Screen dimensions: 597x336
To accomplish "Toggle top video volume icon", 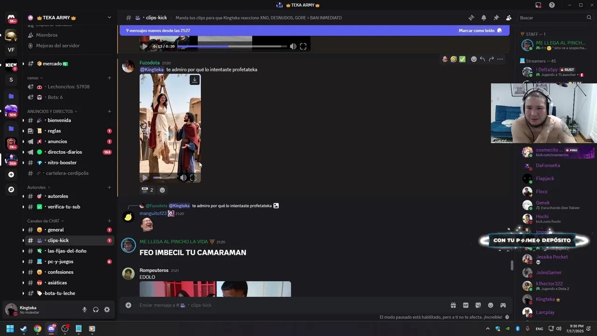I will point(293,46).
